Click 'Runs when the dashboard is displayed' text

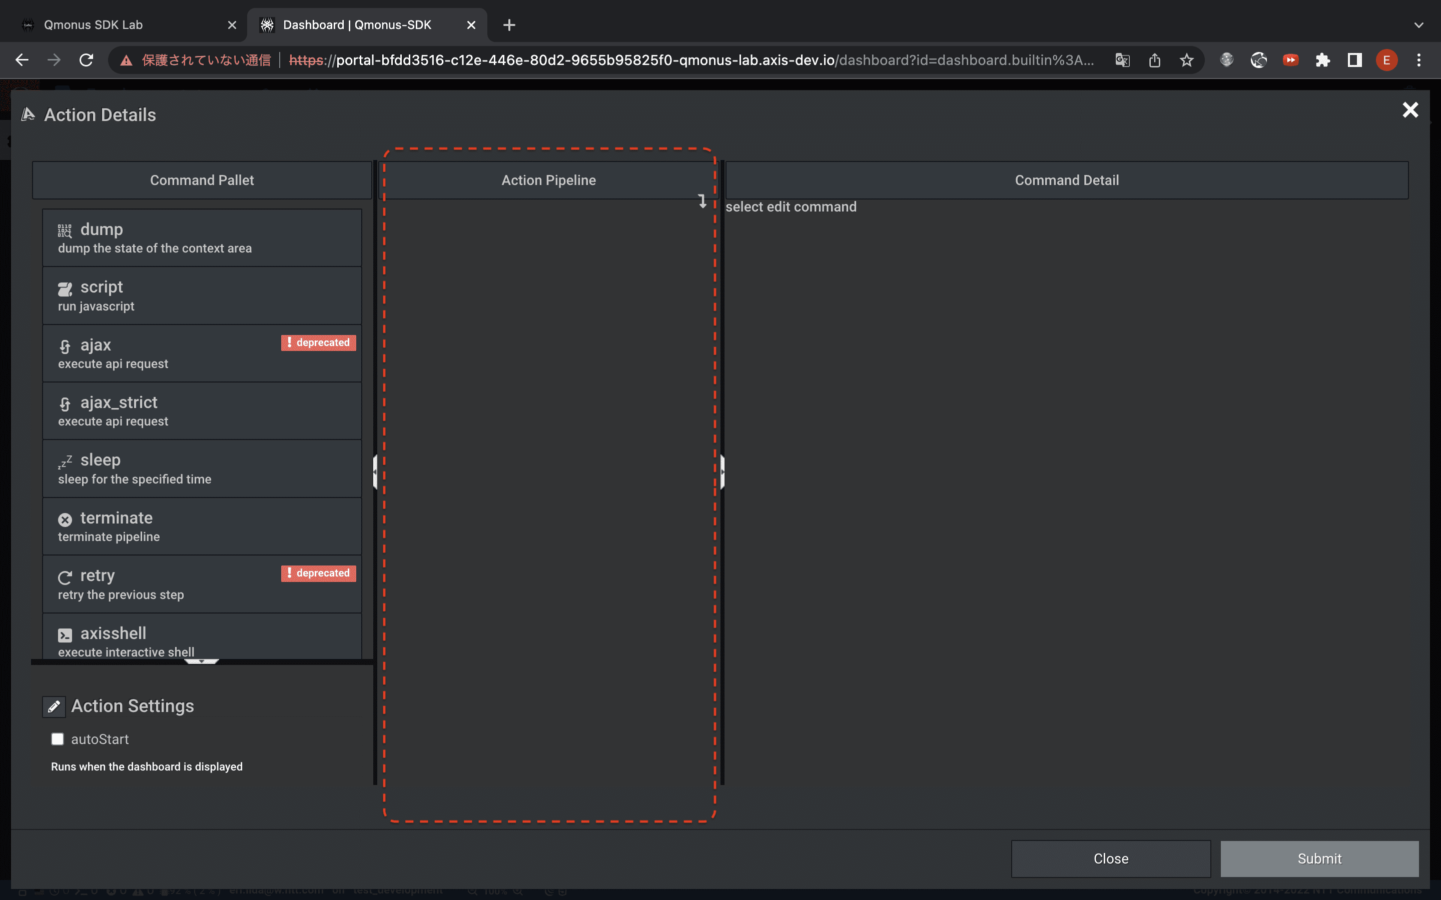click(147, 766)
